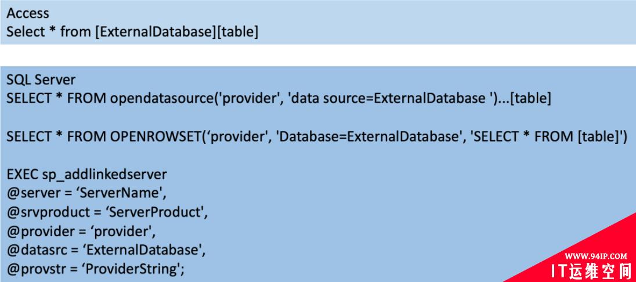Click the [table] text in opendatasource line

coord(530,99)
